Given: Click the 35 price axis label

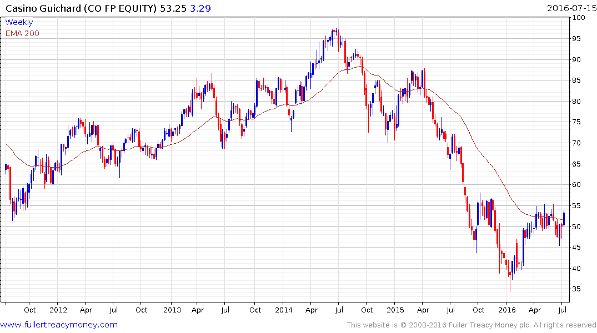Looking at the screenshot, I should click(576, 289).
